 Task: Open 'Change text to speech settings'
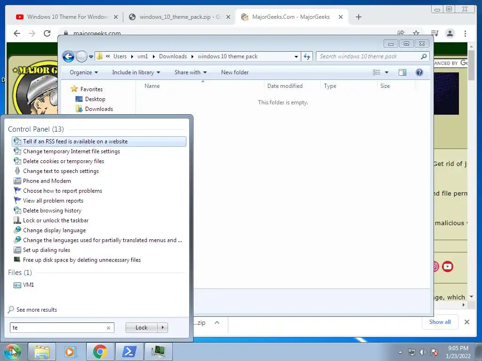pos(99,171)
